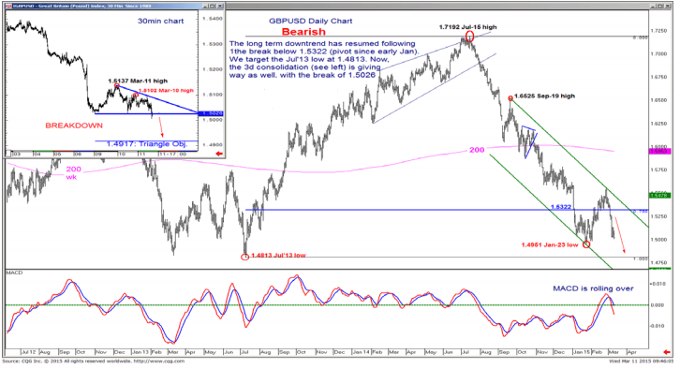Screen dimensions: 680x369
Task: Click the GBPUSD inset window title bar
Action: click(104, 6)
